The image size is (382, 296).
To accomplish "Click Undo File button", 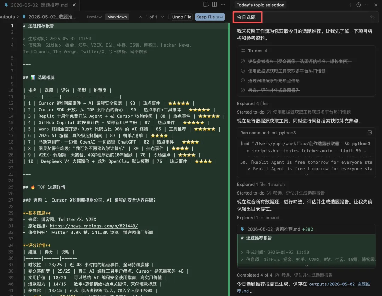I will [x=181, y=17].
